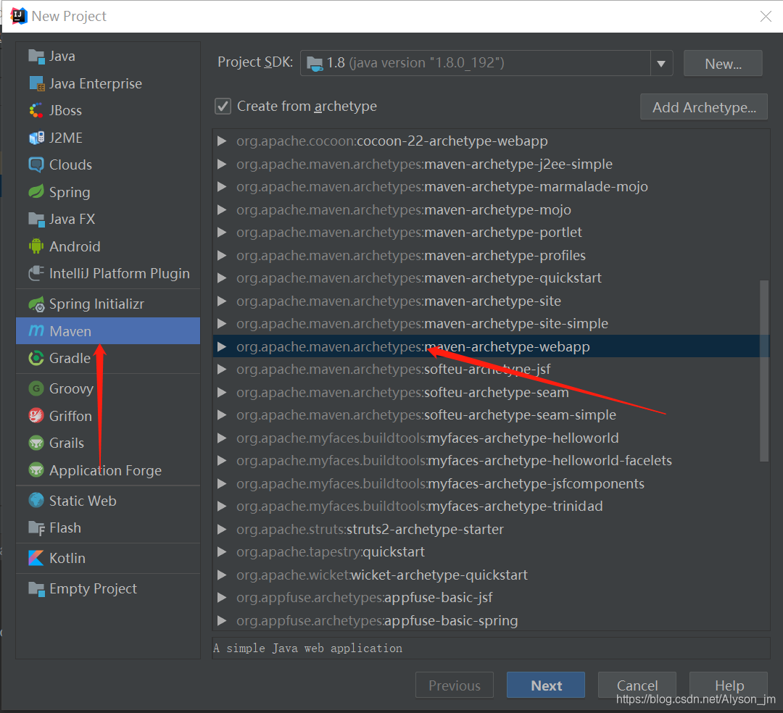Select myfaces-archetype-jsfcomponents row
783x713 pixels.
pos(492,483)
